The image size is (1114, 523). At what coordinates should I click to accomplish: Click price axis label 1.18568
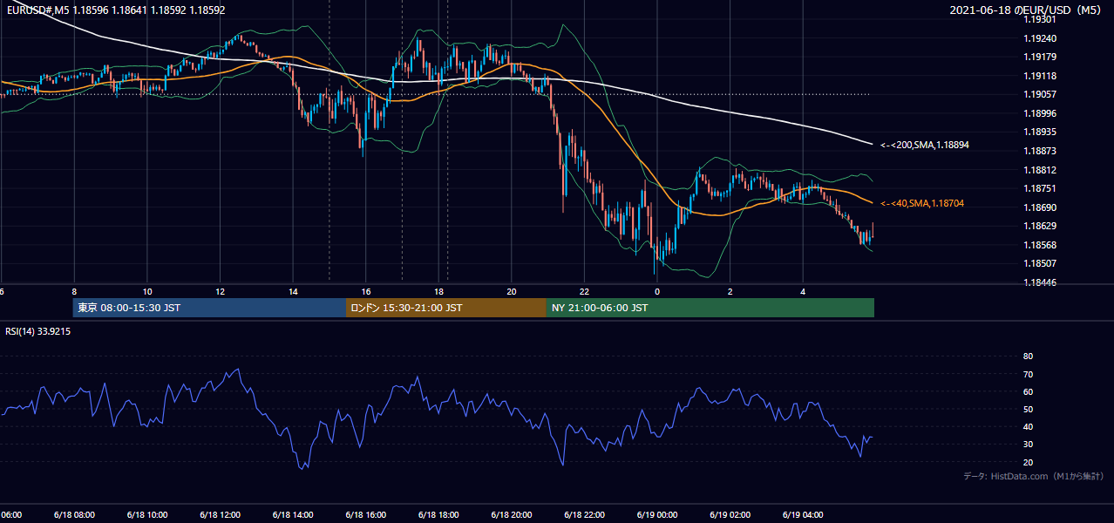coord(1039,245)
